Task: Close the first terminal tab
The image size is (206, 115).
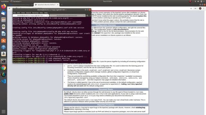Action: pos(47,16)
